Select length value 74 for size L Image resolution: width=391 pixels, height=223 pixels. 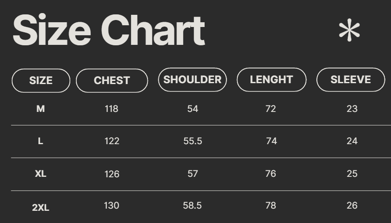271,141
